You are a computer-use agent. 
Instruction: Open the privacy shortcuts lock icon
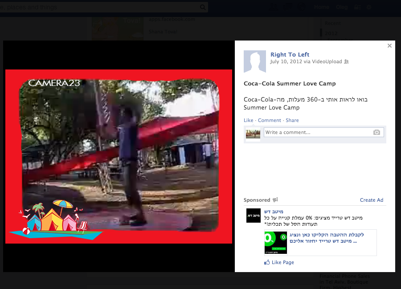pos(357,7)
